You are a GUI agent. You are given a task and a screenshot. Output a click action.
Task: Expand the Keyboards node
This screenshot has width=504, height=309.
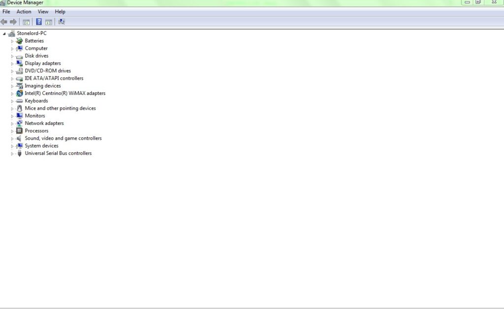tap(12, 101)
